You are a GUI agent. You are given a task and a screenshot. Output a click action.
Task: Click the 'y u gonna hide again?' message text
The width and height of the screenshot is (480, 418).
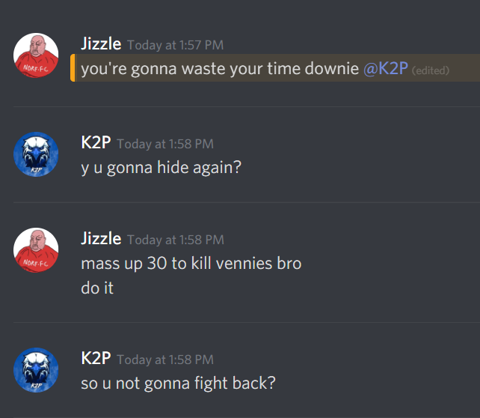tap(161, 168)
